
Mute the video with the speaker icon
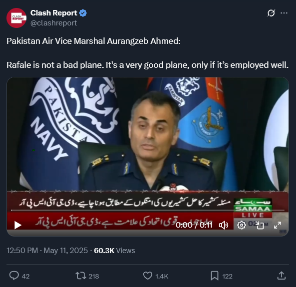224,225
